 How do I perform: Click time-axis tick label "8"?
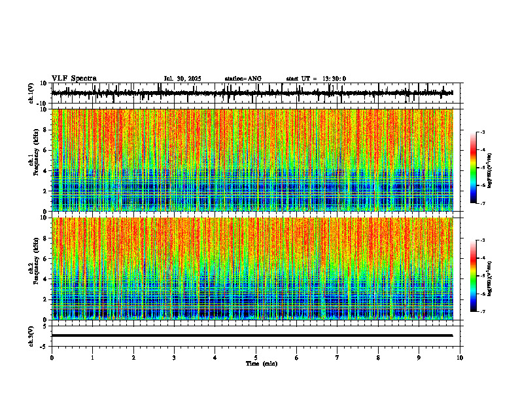378,358
